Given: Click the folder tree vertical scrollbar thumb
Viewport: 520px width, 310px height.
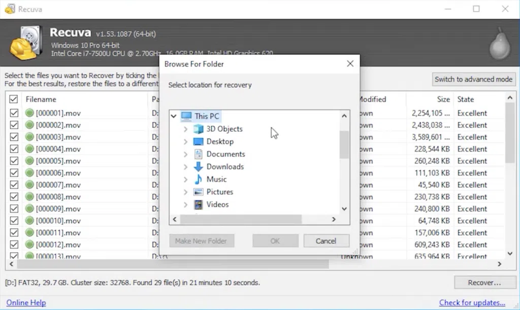Looking at the screenshot, I should (344, 144).
